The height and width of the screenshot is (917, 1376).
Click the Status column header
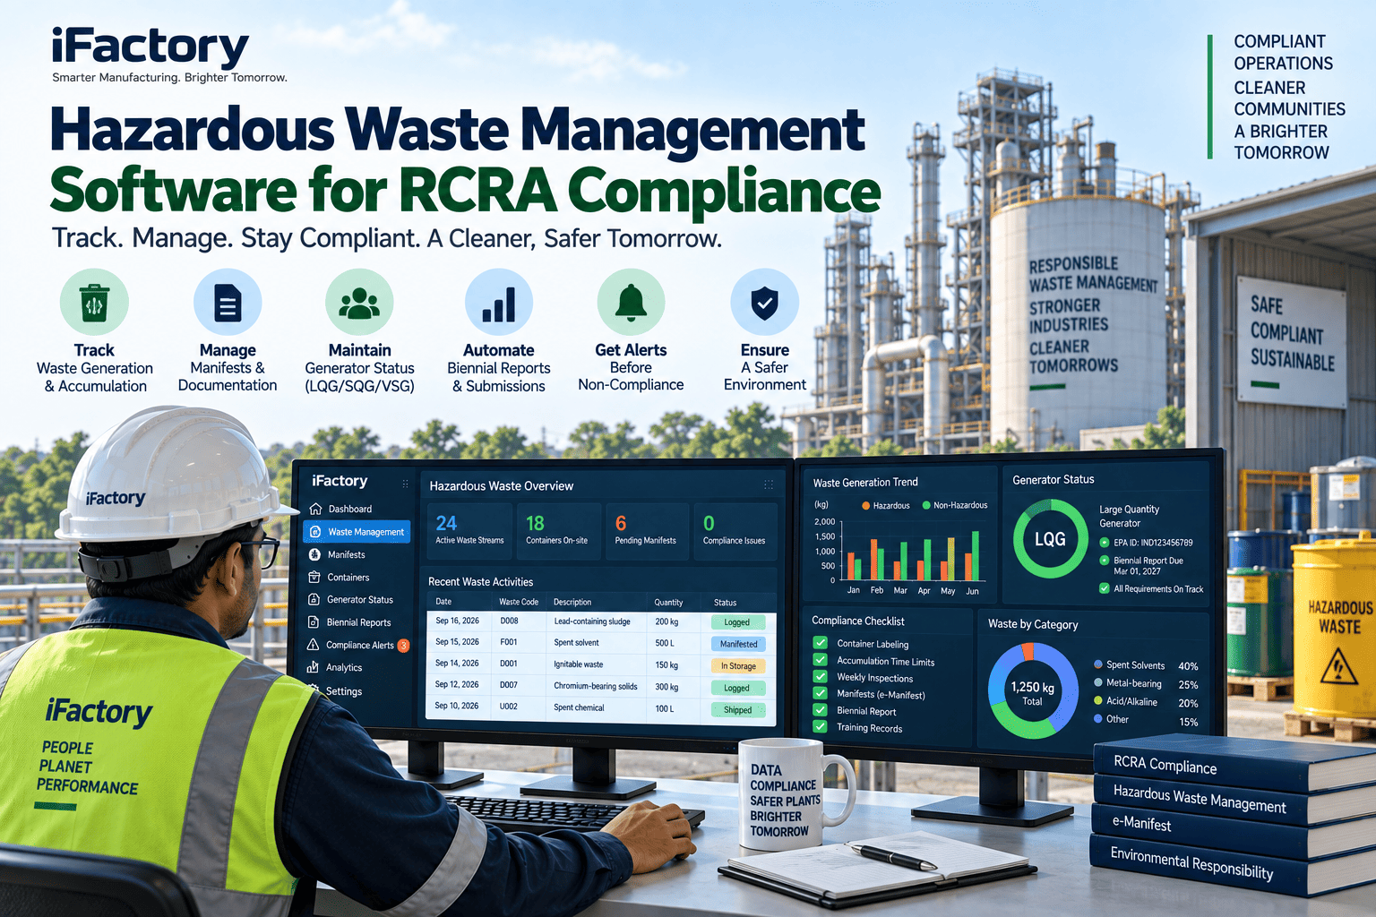click(725, 602)
